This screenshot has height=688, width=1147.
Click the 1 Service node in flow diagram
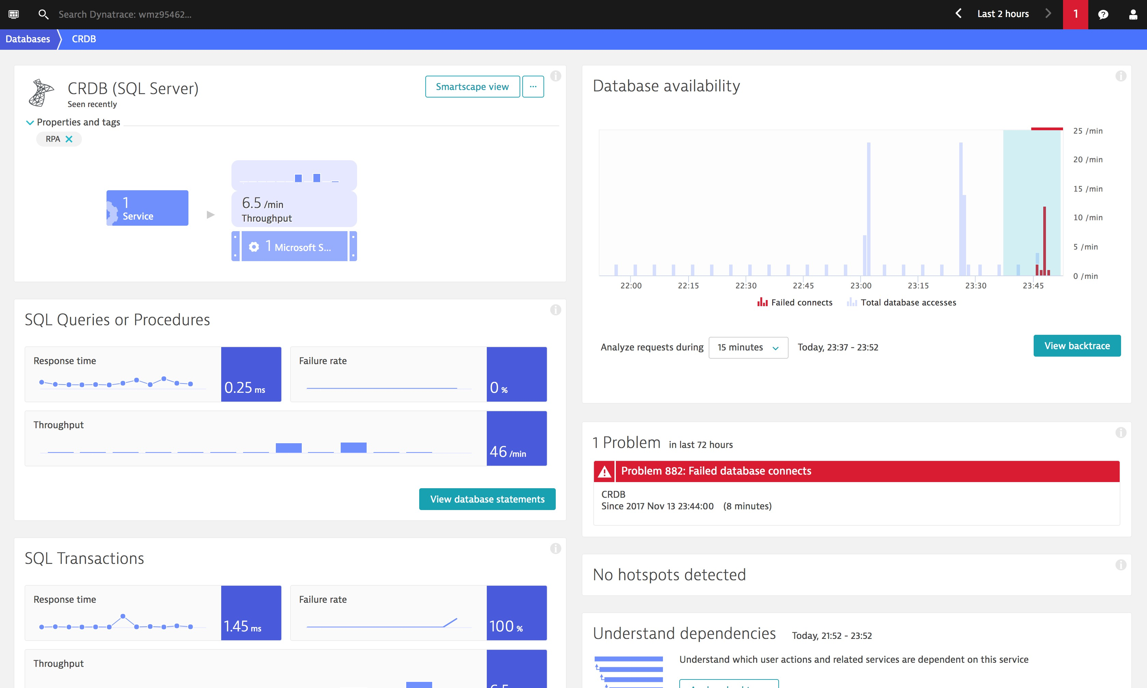(147, 209)
